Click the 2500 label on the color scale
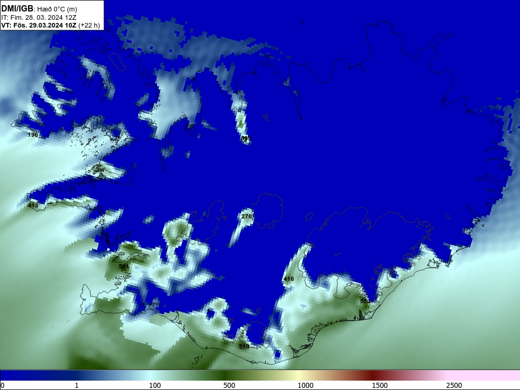This screenshot has width=520, height=390. pos(454,385)
